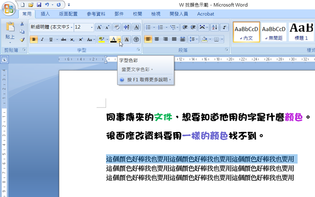Increase paragraph indent
Image resolution: width=315 pixels, height=197 pixels.
[193, 27]
